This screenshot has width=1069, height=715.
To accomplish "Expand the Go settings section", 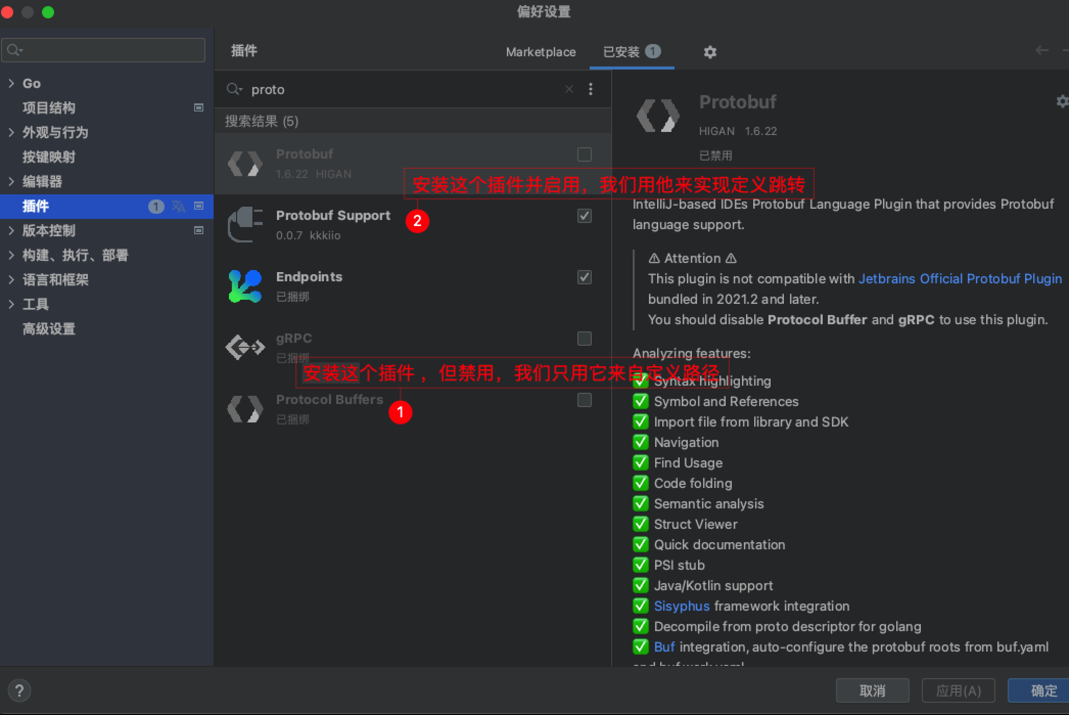I will pyautogui.click(x=11, y=83).
